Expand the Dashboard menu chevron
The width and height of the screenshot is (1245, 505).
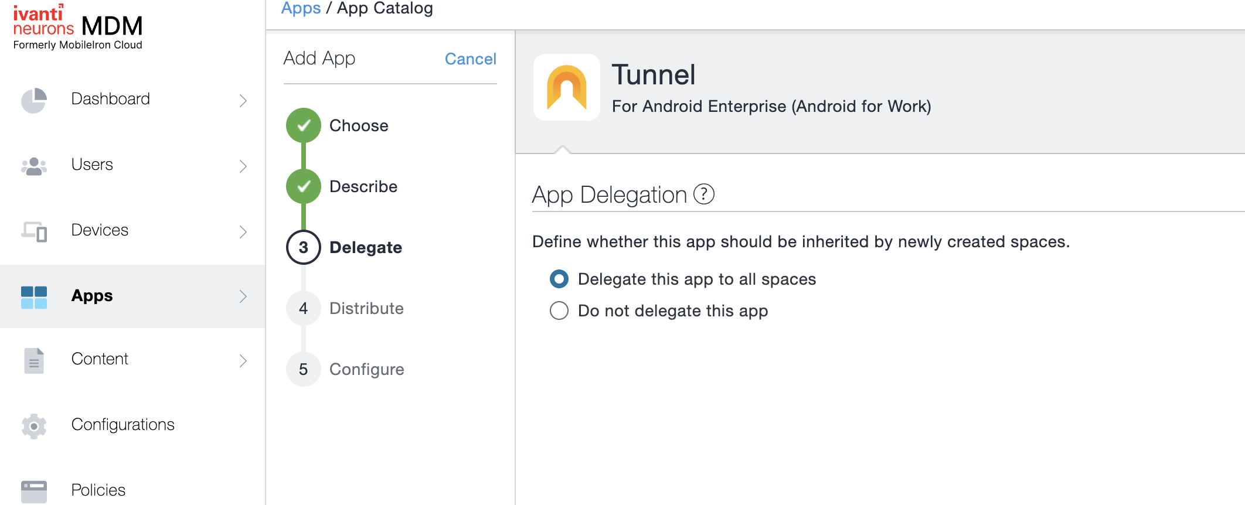click(243, 101)
